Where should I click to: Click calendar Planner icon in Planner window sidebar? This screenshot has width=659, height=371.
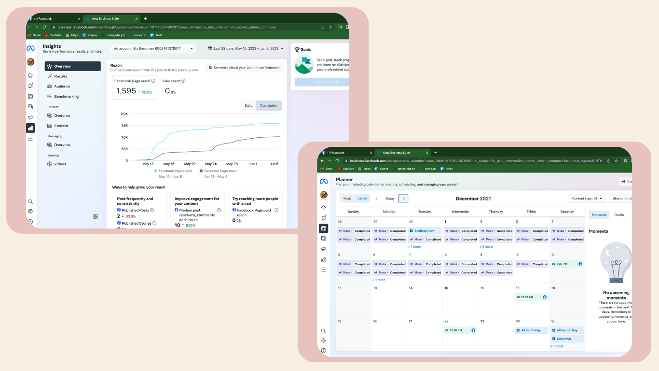pyautogui.click(x=323, y=228)
